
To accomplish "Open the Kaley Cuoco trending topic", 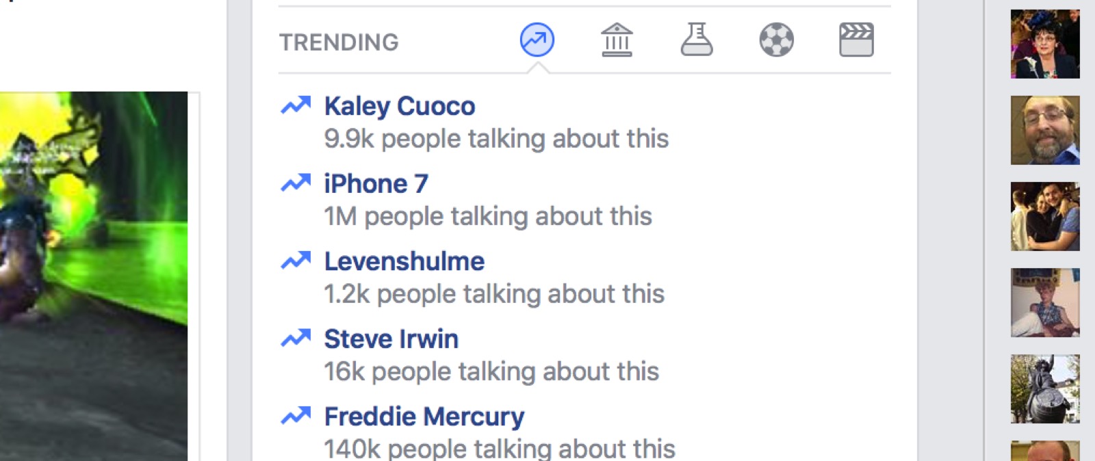I will tap(400, 106).
